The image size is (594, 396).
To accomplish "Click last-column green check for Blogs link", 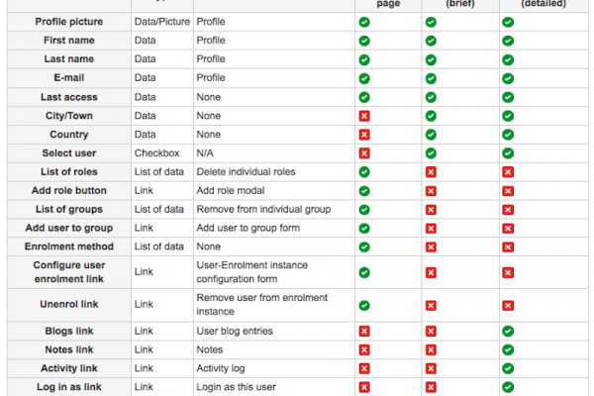I will 508,332.
